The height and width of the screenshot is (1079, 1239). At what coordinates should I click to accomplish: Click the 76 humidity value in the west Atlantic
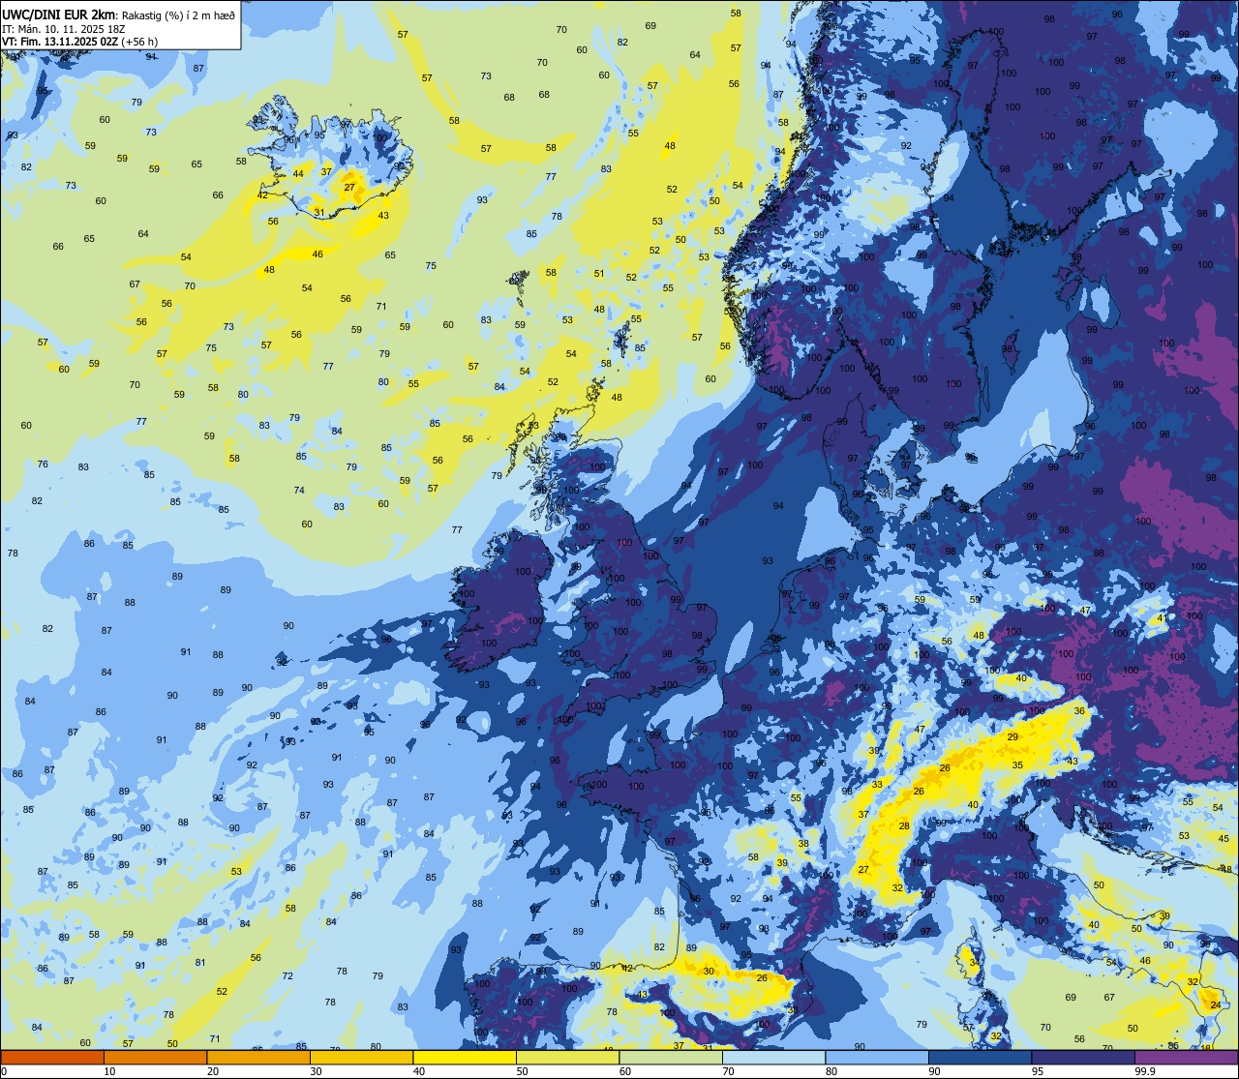coord(43,465)
